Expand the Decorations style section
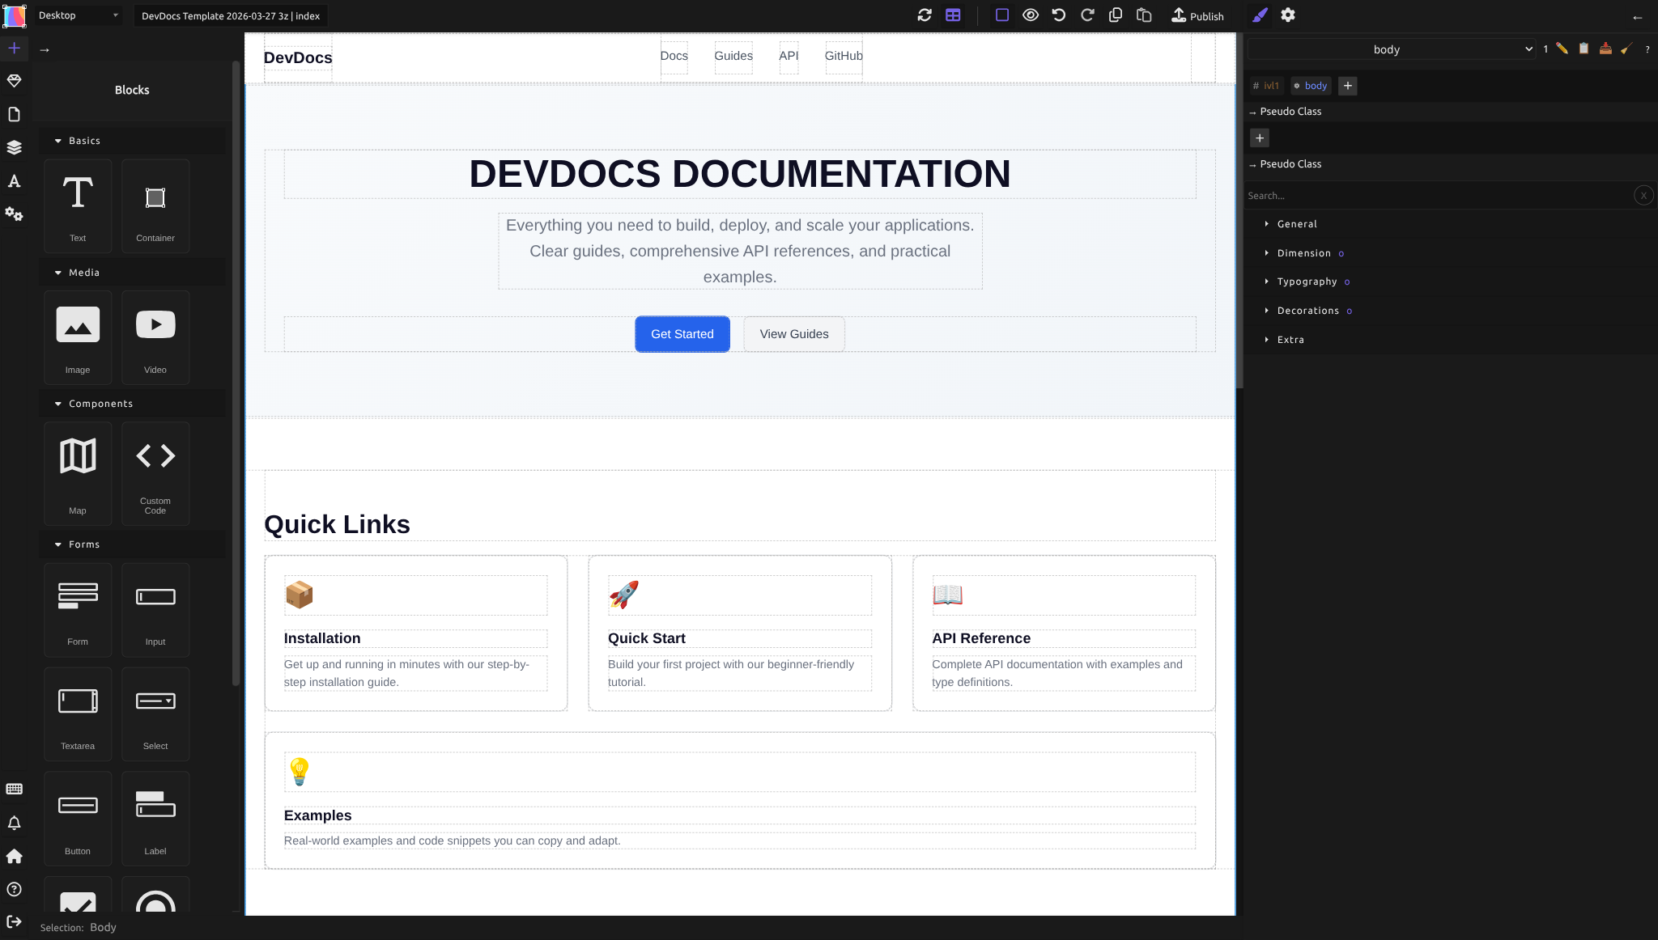Image resolution: width=1658 pixels, height=940 pixels. [1309, 310]
